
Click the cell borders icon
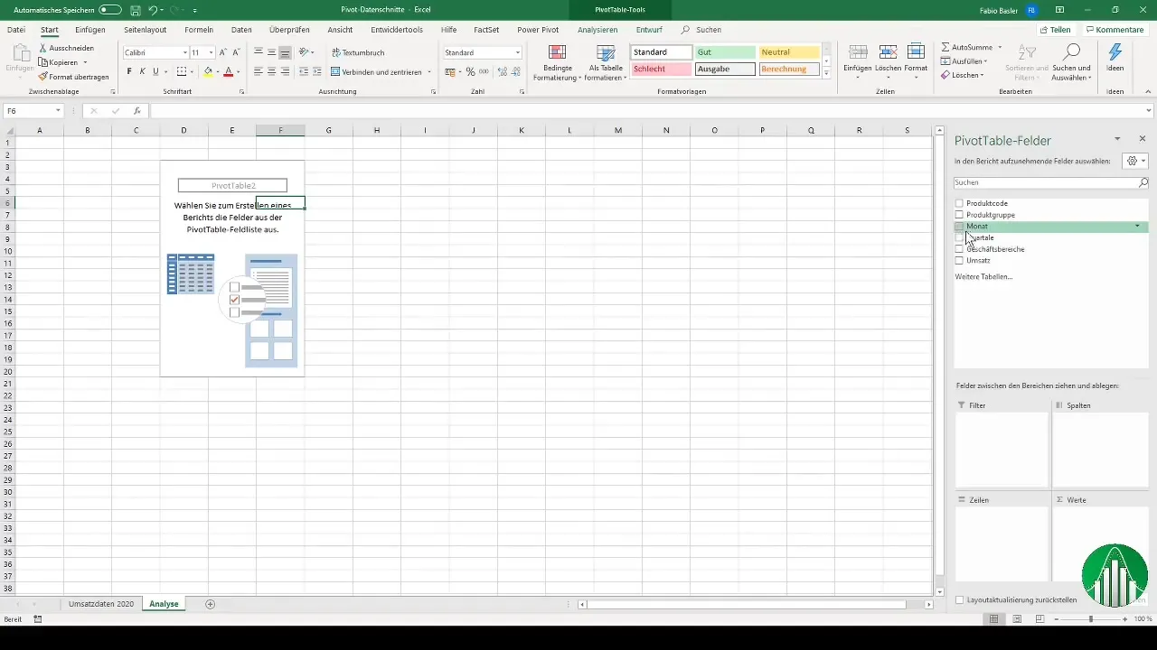(x=181, y=71)
